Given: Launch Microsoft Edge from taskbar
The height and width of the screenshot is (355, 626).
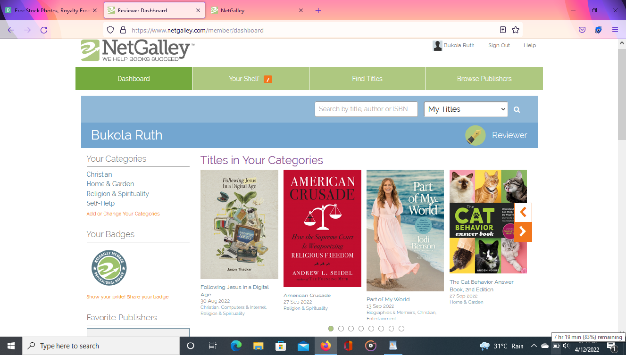Looking at the screenshot, I should tap(236, 346).
